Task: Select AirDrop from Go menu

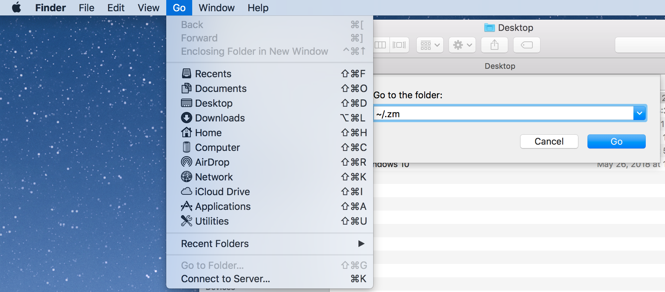Action: pyautogui.click(x=269, y=162)
